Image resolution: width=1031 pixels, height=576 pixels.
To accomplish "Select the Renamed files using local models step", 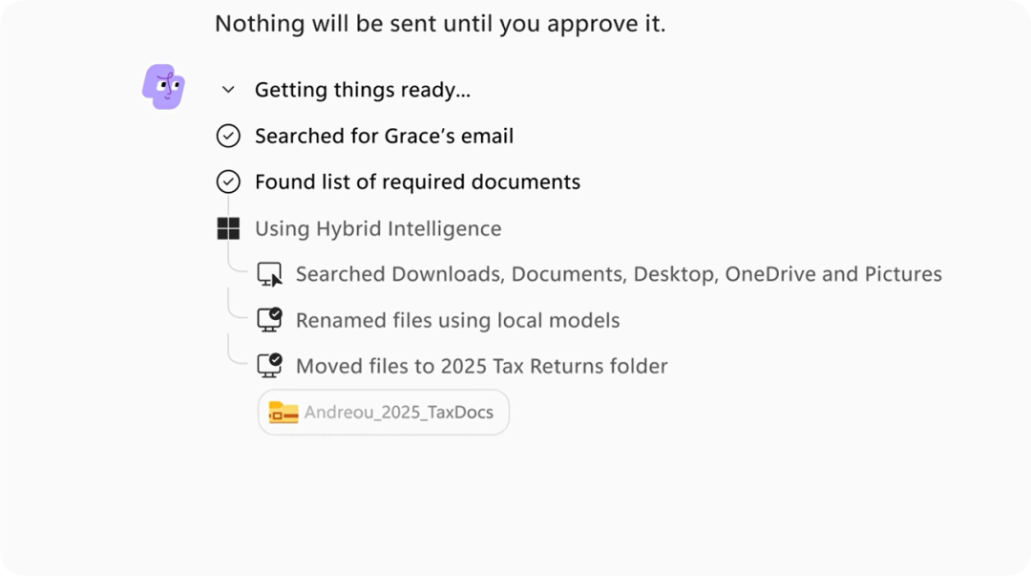I will 438,320.
